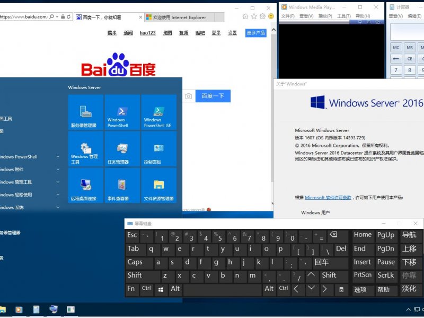Click the Calculator icon on the taskbar
This screenshot has width=424, height=318.
click(x=36, y=310)
